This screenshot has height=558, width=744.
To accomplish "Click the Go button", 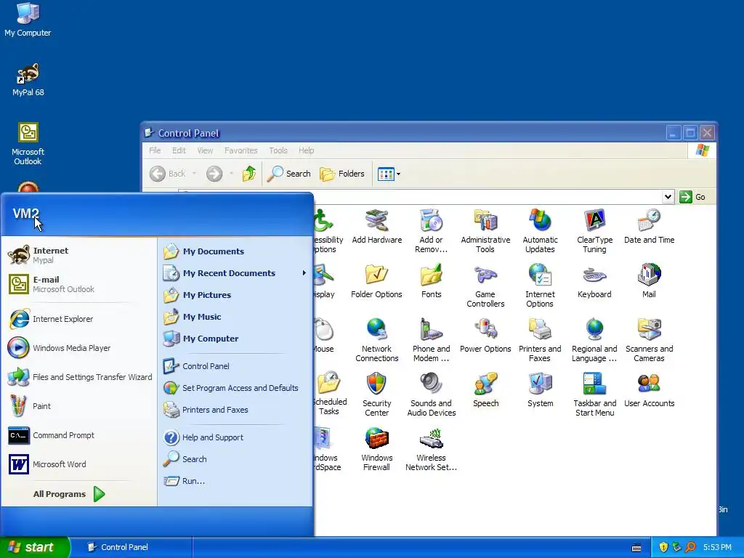I will 692,196.
